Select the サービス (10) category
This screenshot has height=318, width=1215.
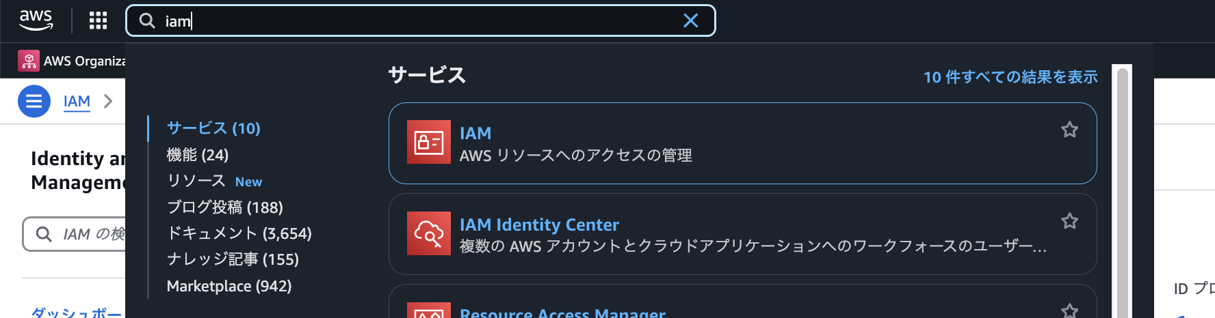click(x=213, y=128)
